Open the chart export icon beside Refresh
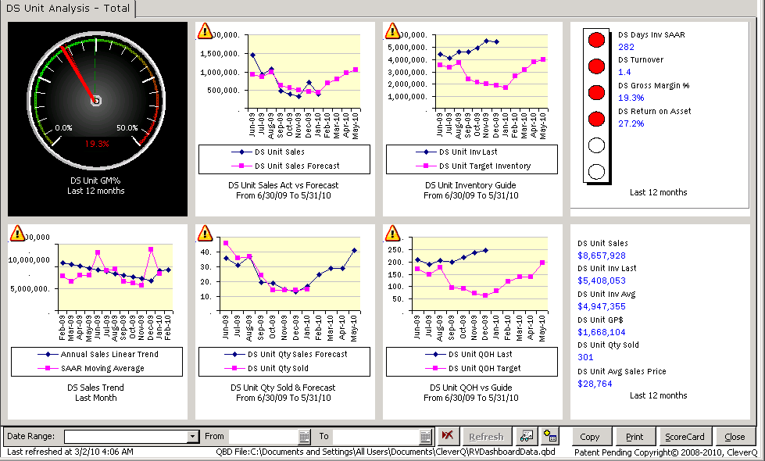The width and height of the screenshot is (765, 461). point(526,436)
